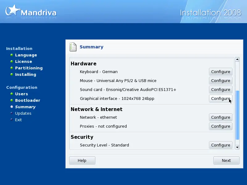Select the Exit step in sidebar
This screenshot has height=185, width=247.
pos(19,120)
